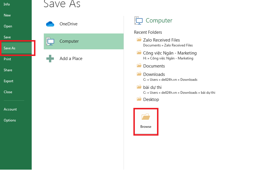Click path 'C: » Users » dell24h.vn » Downloads'
Viewport: 276px width, 178px height.
coord(170,80)
